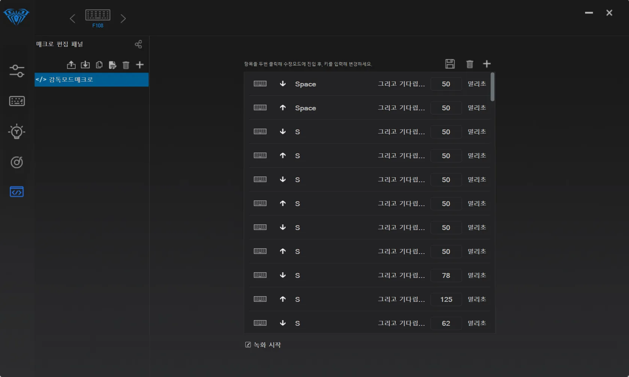Switch to the next device with right chevron
This screenshot has height=377, width=629.
click(x=123, y=19)
